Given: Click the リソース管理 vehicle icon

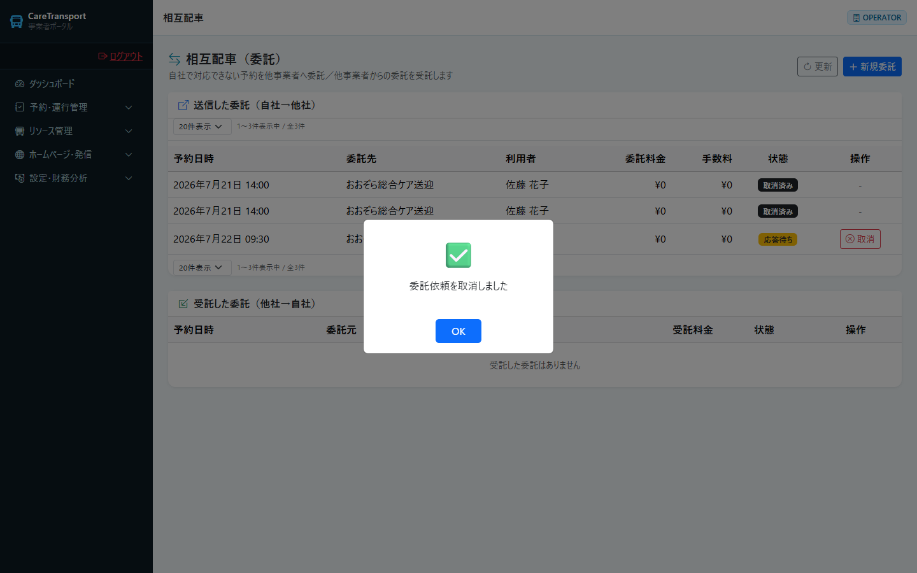Looking at the screenshot, I should (20, 131).
